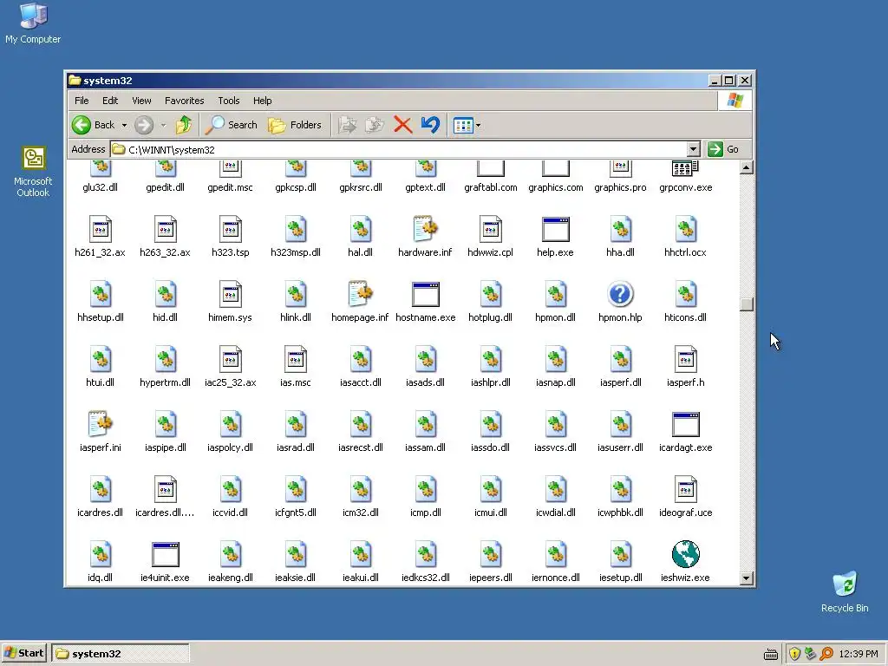This screenshot has width=888, height=666.
Task: Click the vertical scrollbar thumb
Action: 747,304
